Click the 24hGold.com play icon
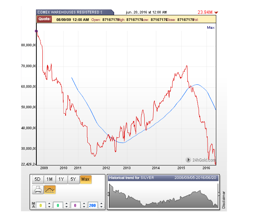 click(x=188, y=160)
